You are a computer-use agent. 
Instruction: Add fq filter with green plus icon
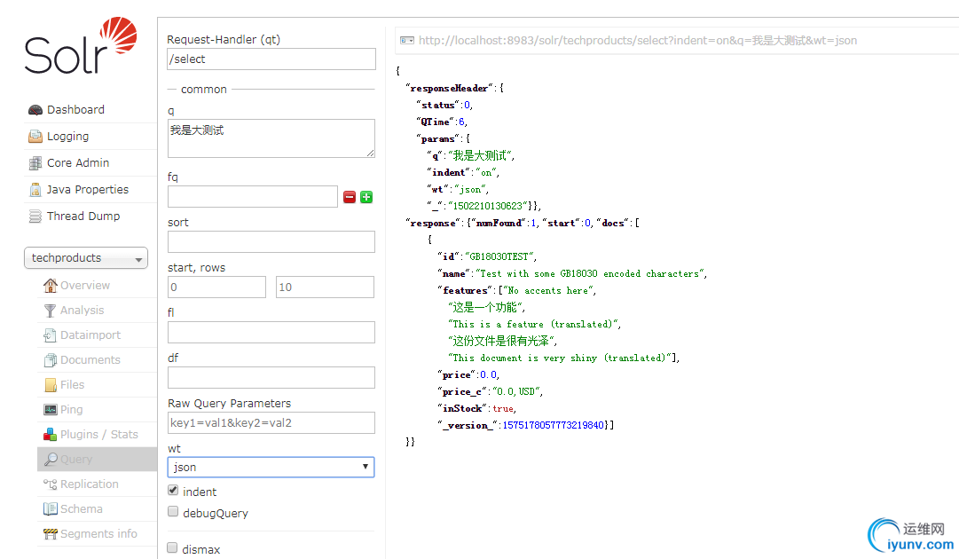pyautogui.click(x=366, y=197)
